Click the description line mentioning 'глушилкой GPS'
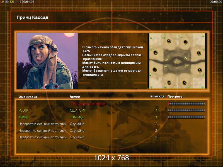Screen dimensions: 223x167 pos(113,49)
